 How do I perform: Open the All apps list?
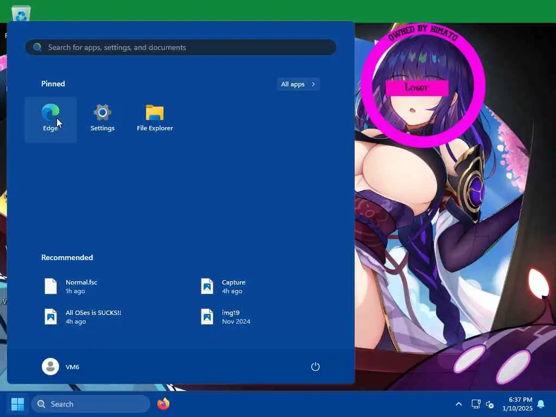click(x=298, y=84)
